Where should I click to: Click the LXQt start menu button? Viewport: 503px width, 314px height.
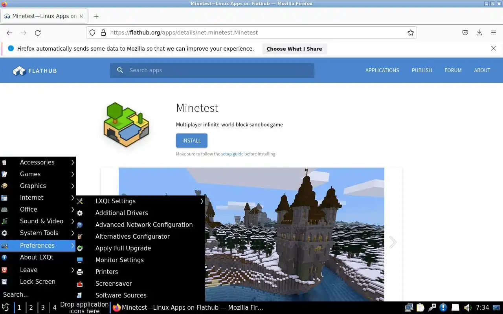point(6,307)
